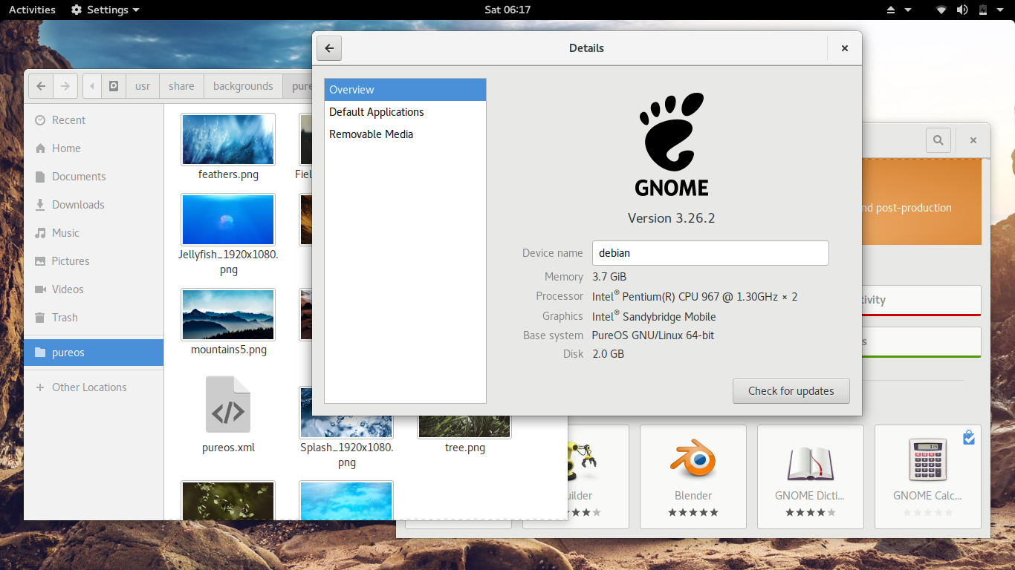
Task: Open Downloads folder in Files sidebar
Action: pos(94,205)
